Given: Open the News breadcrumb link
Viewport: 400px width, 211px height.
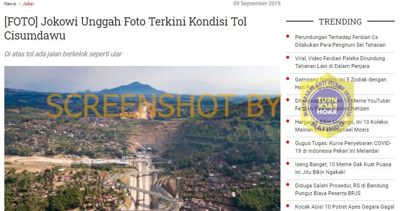Looking at the screenshot, I should tap(10, 3).
